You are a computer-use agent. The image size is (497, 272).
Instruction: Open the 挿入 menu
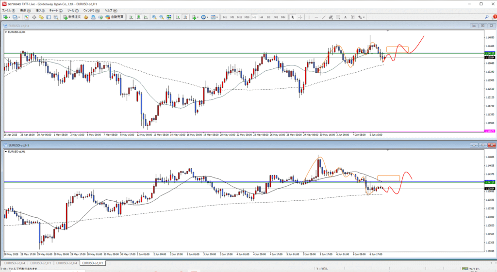click(x=40, y=11)
